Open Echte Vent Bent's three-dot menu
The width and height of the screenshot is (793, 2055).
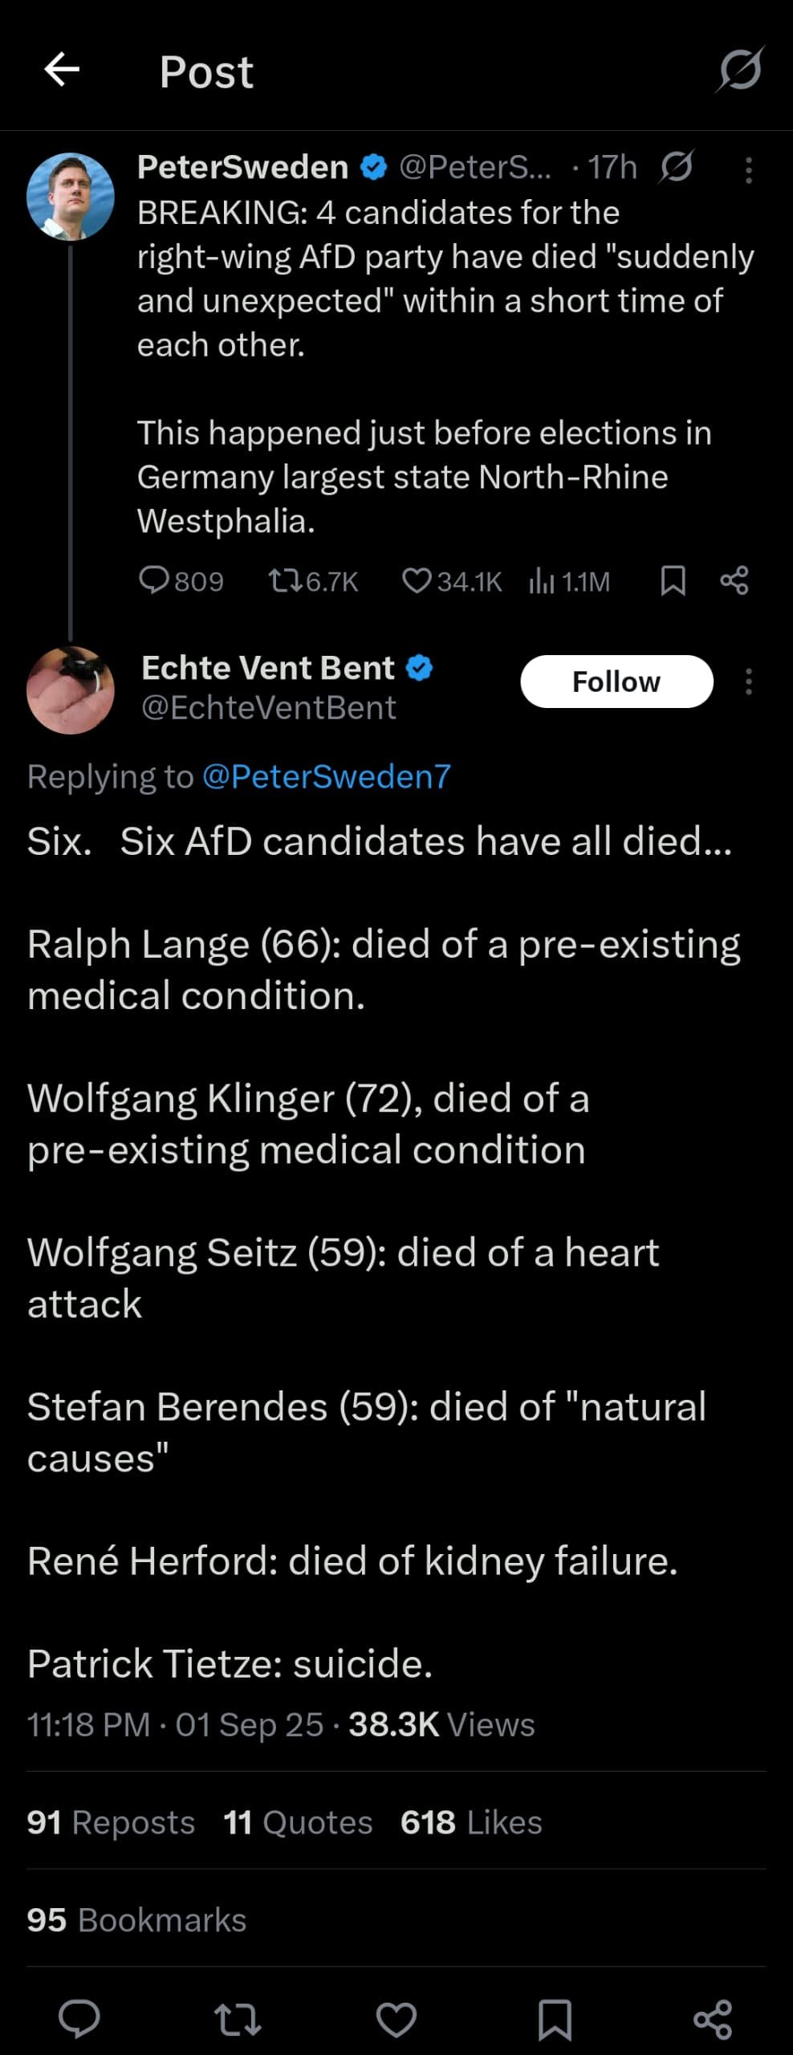(x=748, y=682)
